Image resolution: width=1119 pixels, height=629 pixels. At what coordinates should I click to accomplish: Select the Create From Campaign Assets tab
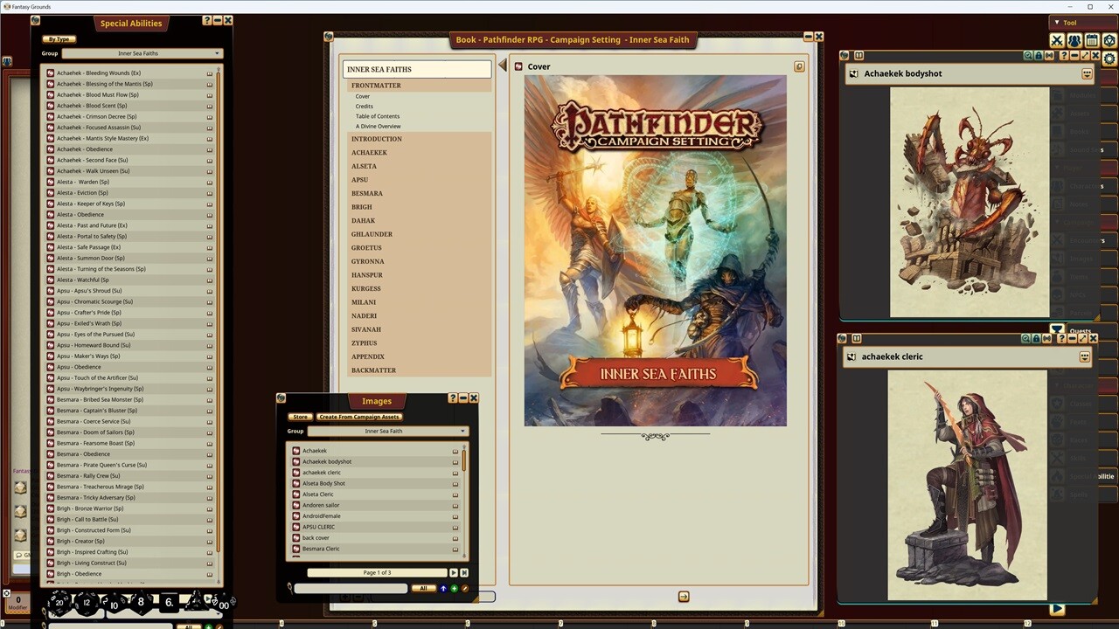click(359, 417)
